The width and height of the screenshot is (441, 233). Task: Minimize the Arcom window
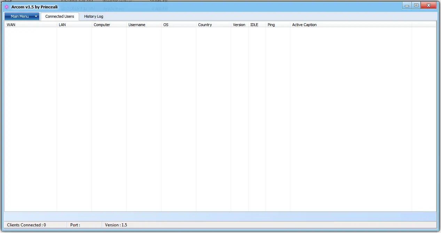point(407,6)
